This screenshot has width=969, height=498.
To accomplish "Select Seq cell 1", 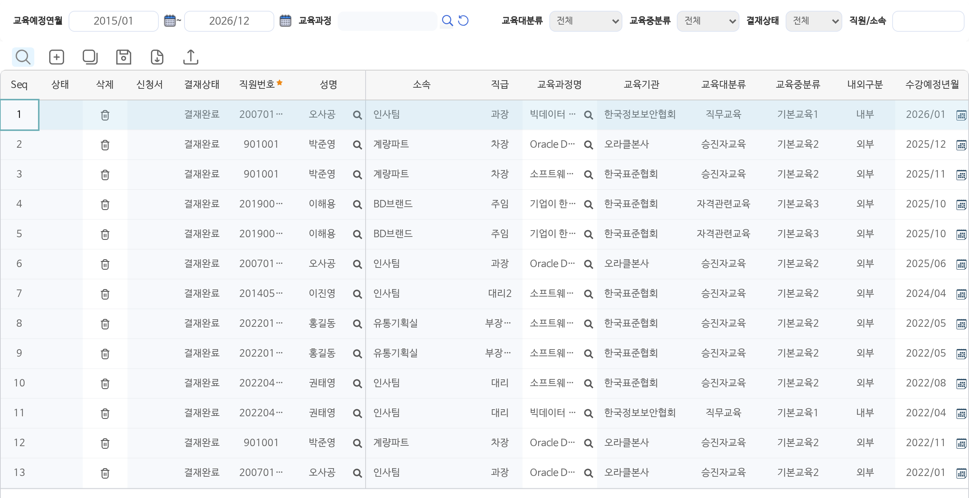I will click(19, 115).
